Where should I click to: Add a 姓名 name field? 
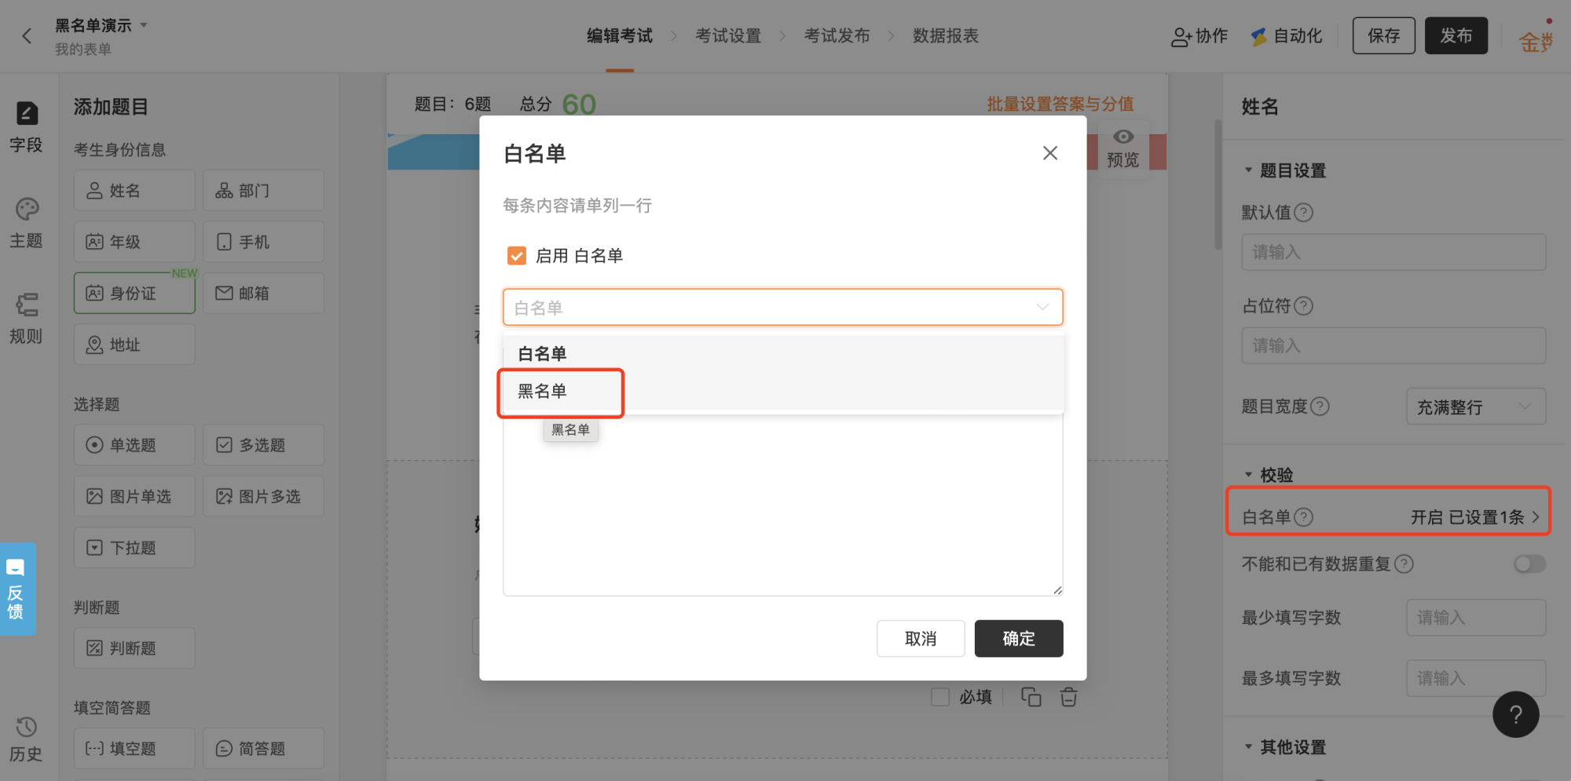tap(134, 191)
